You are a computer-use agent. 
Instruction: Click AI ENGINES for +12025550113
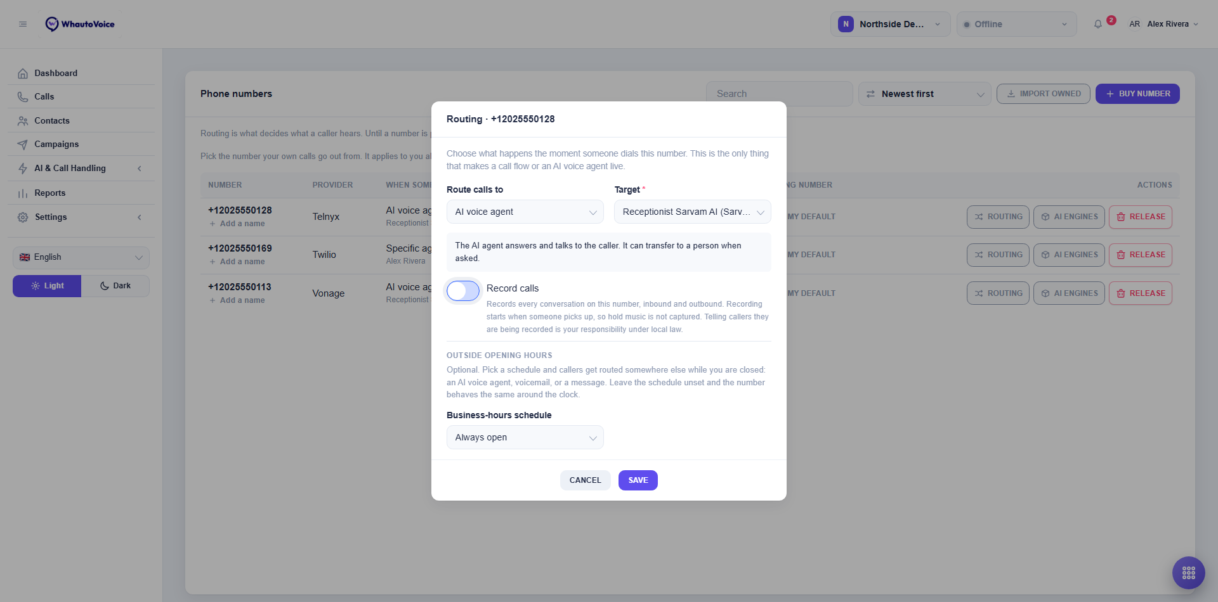tap(1069, 293)
